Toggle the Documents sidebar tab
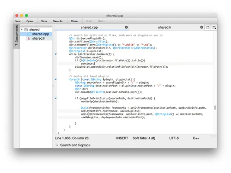The image size is (231, 173). click(x=17, y=36)
